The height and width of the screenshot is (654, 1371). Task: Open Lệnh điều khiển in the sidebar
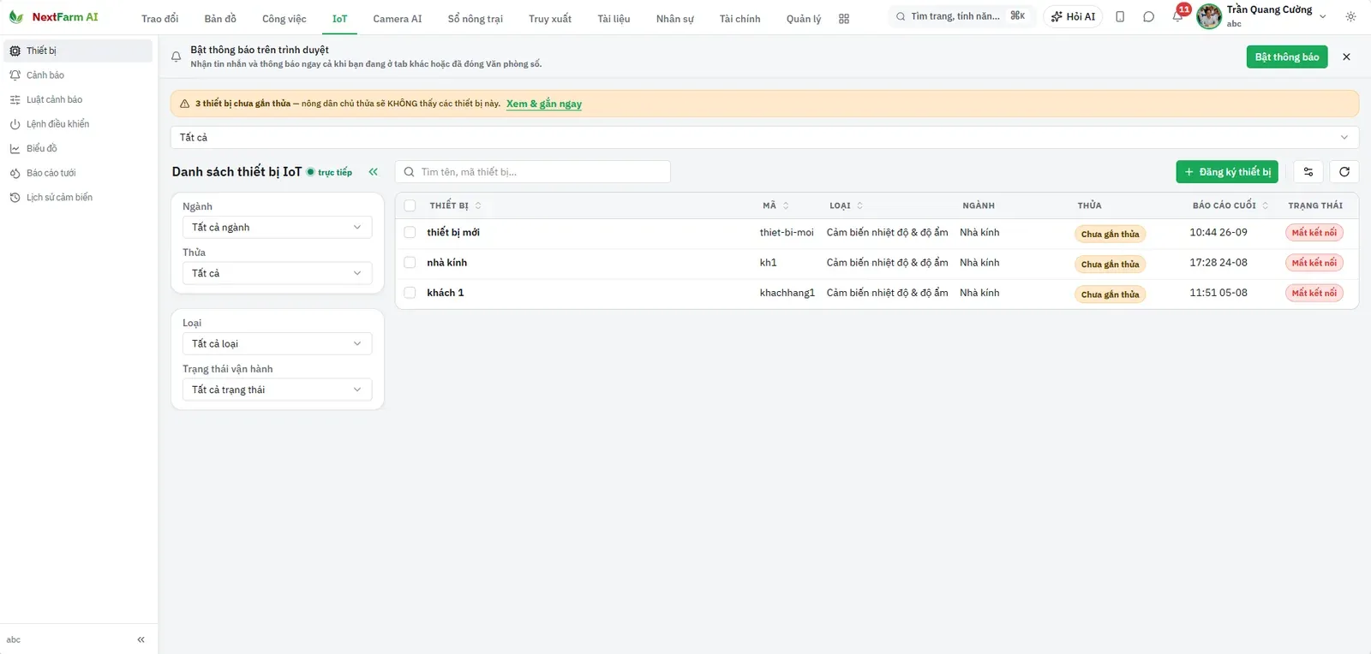coord(78,124)
